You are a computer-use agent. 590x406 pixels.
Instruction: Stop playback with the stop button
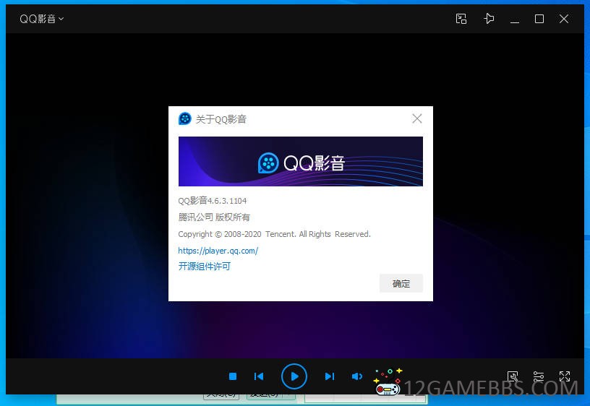(x=233, y=376)
